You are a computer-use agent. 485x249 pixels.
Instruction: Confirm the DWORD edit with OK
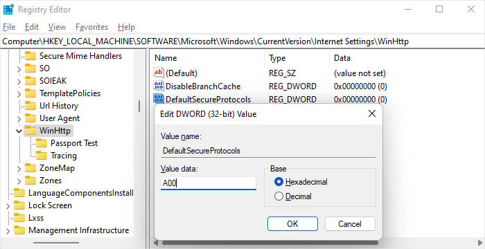(292, 223)
